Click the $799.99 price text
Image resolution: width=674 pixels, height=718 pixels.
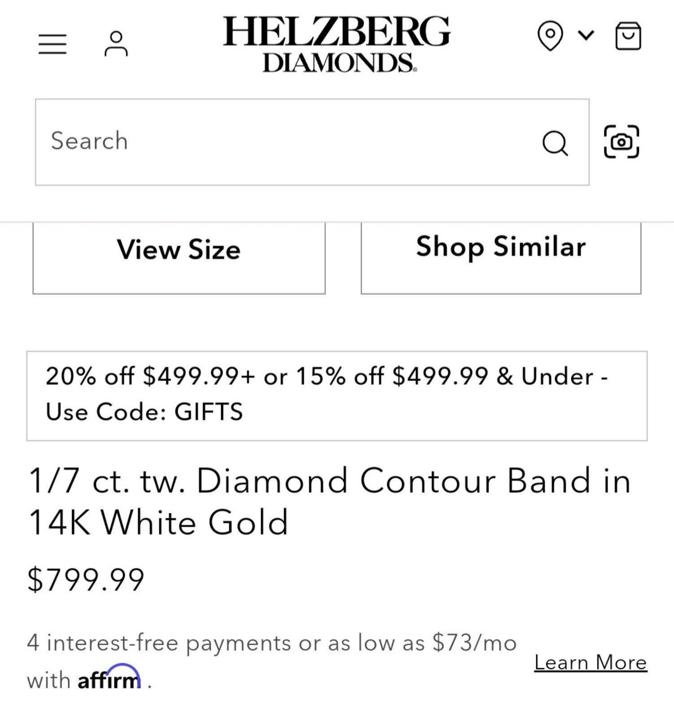click(86, 580)
